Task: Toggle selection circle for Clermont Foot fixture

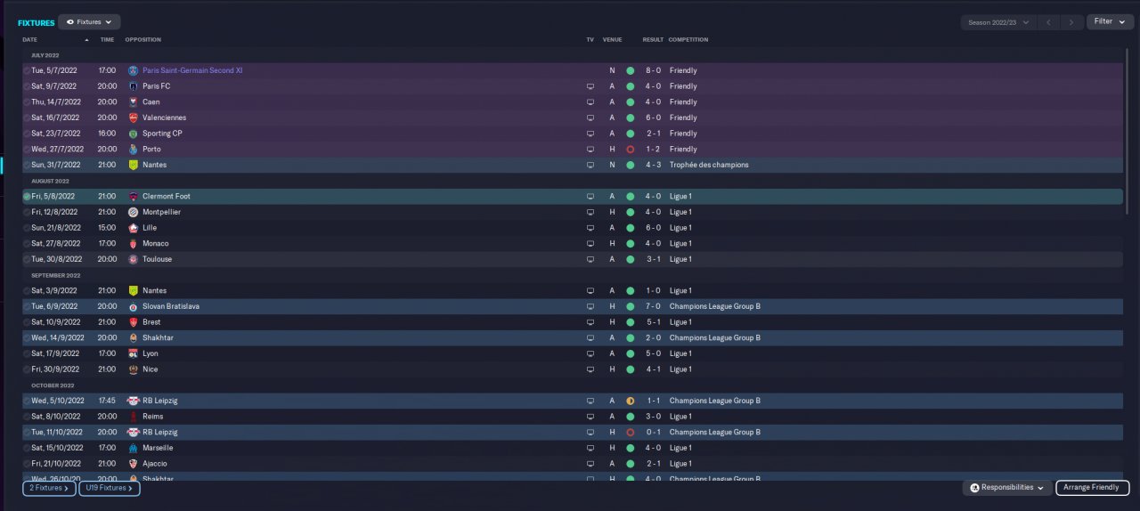Action: [x=27, y=197]
